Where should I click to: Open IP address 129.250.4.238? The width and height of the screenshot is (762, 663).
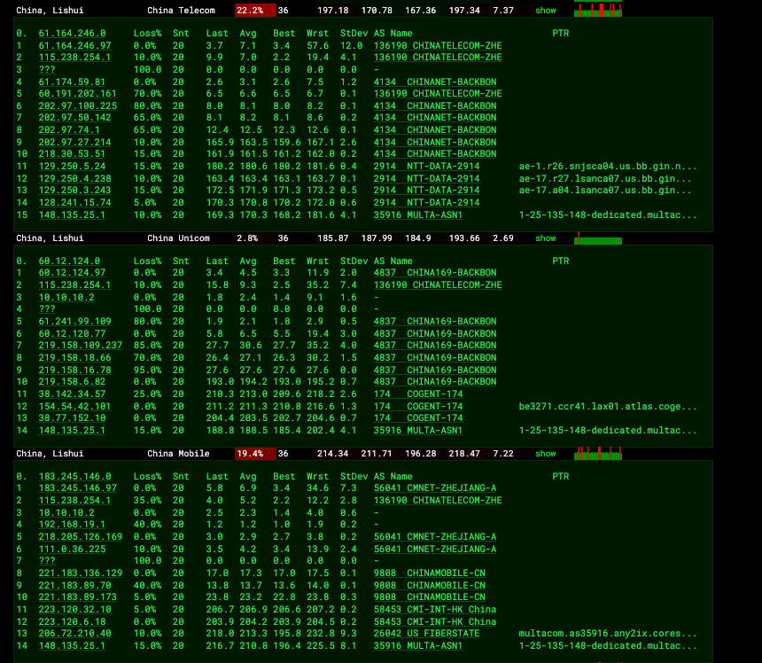pos(74,178)
